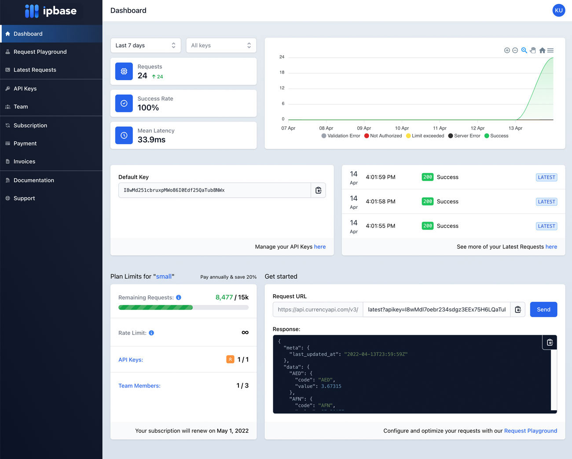Click the Remaining Requests progress bar
This screenshot has width=572, height=459.
[x=183, y=307]
